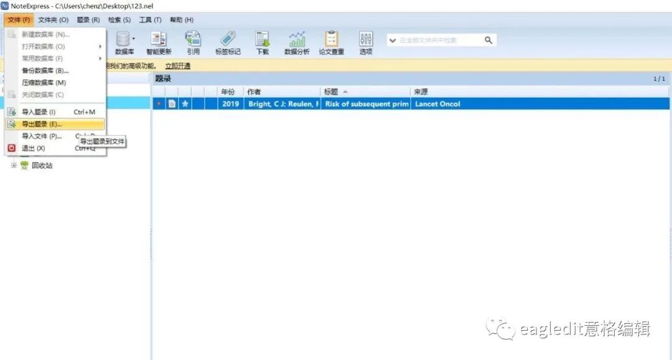Screen dimensions: 672x360
Task: Select 退出 (X) menu entry
Action: click(x=55, y=148)
